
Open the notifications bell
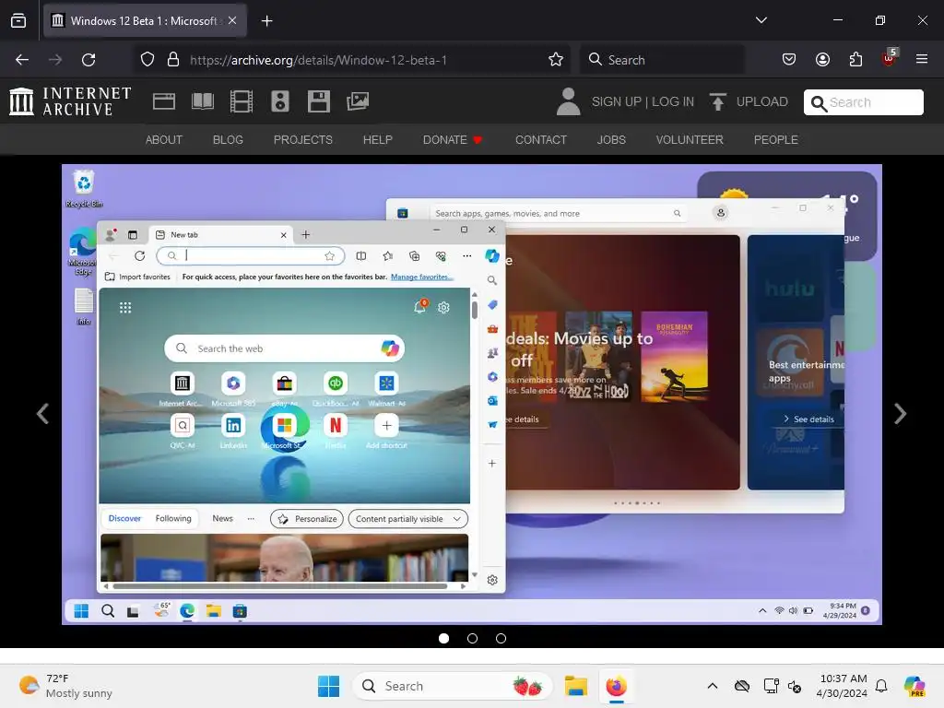pyautogui.click(x=881, y=686)
